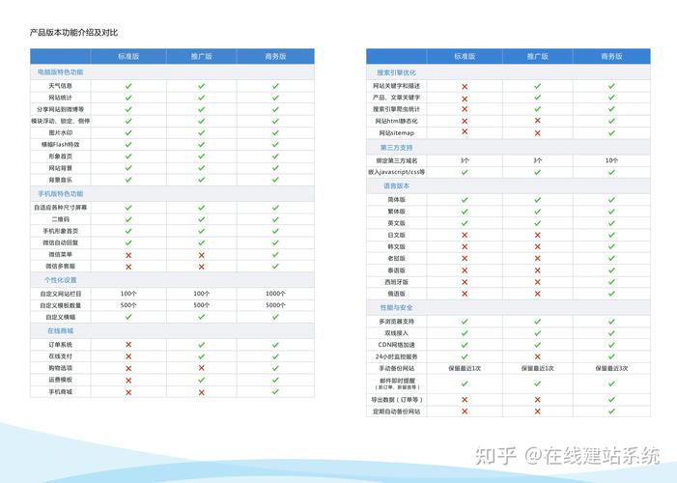677x483 pixels.
Task: Click the 商务版 checkmark for 图片水印
Action: [275, 132]
